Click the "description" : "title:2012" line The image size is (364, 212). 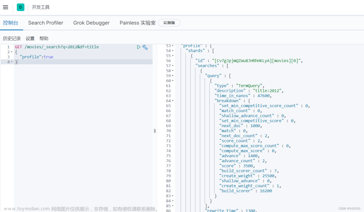click(249, 91)
